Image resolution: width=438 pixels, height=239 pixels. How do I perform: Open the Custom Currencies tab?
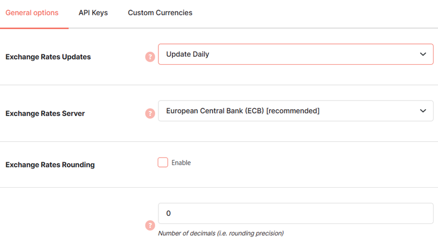(160, 13)
